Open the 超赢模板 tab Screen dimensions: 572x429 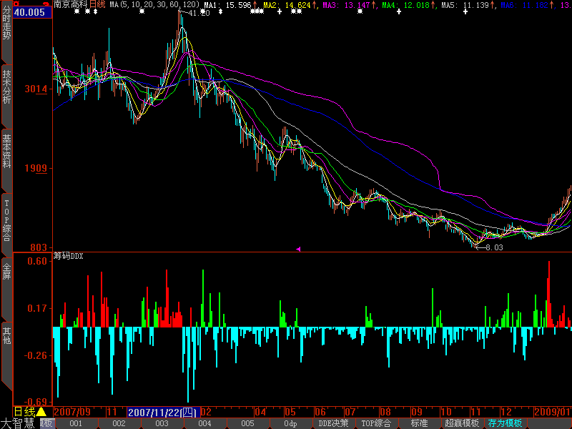tap(461, 423)
